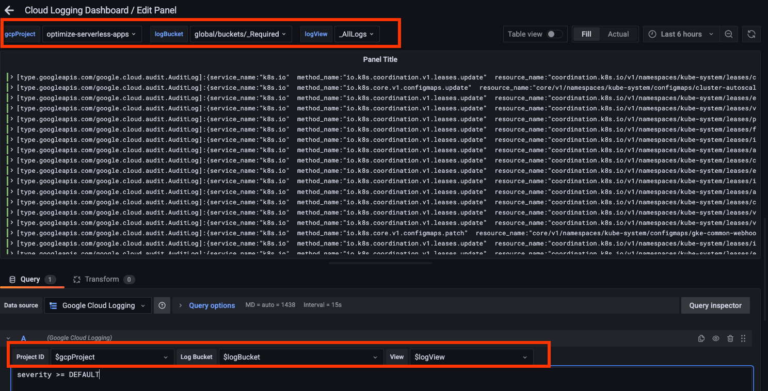This screenshot has height=391, width=768.
Task: Collapse query row A
Action: [8, 338]
